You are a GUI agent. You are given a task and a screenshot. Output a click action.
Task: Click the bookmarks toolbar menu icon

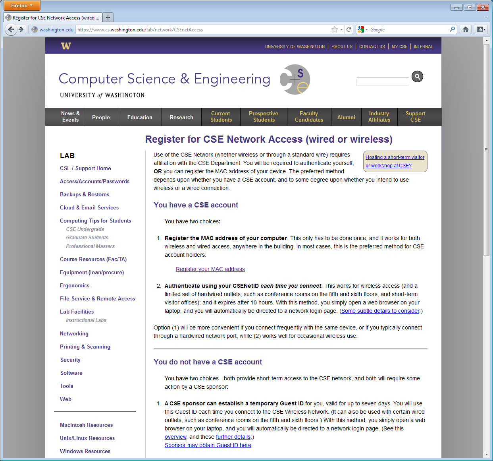[x=480, y=29]
